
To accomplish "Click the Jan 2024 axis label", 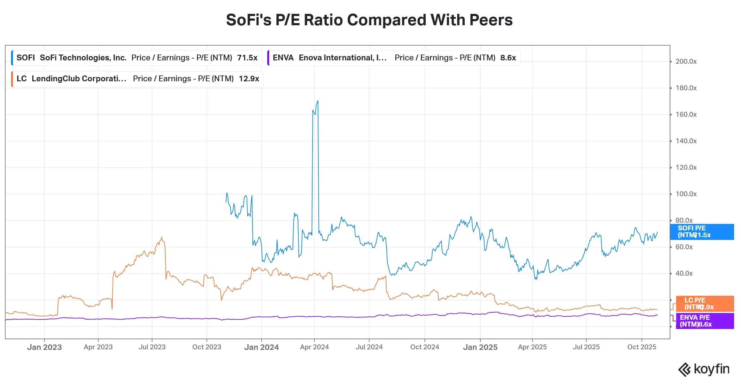I will click(x=261, y=347).
